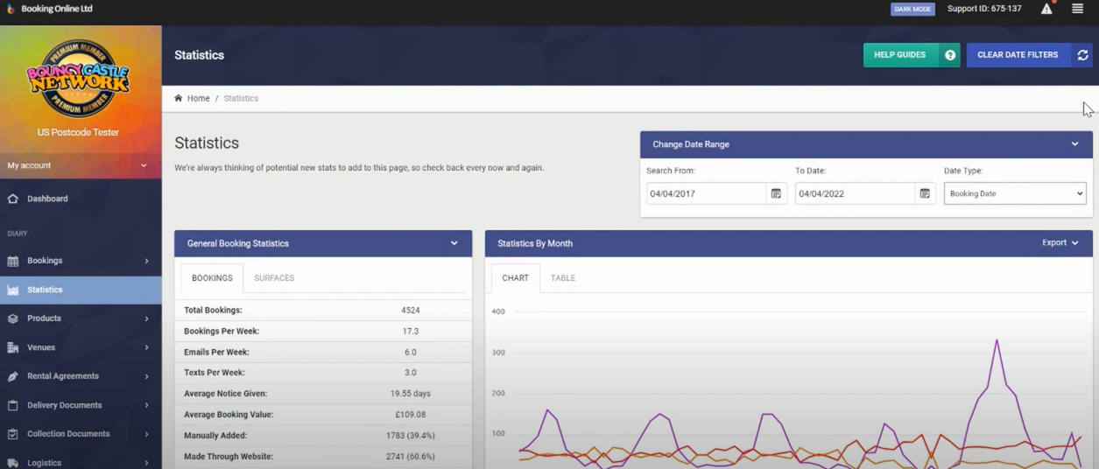
Task: Open the Date Type dropdown
Action: (x=1015, y=193)
